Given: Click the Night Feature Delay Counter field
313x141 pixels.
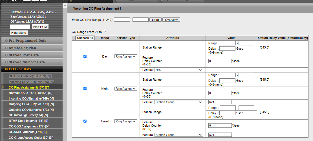Looking at the screenshot, I should pyautogui.click(x=220, y=93).
